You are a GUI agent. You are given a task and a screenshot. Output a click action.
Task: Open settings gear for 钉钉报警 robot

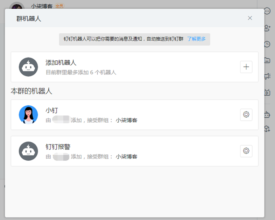click(246, 151)
